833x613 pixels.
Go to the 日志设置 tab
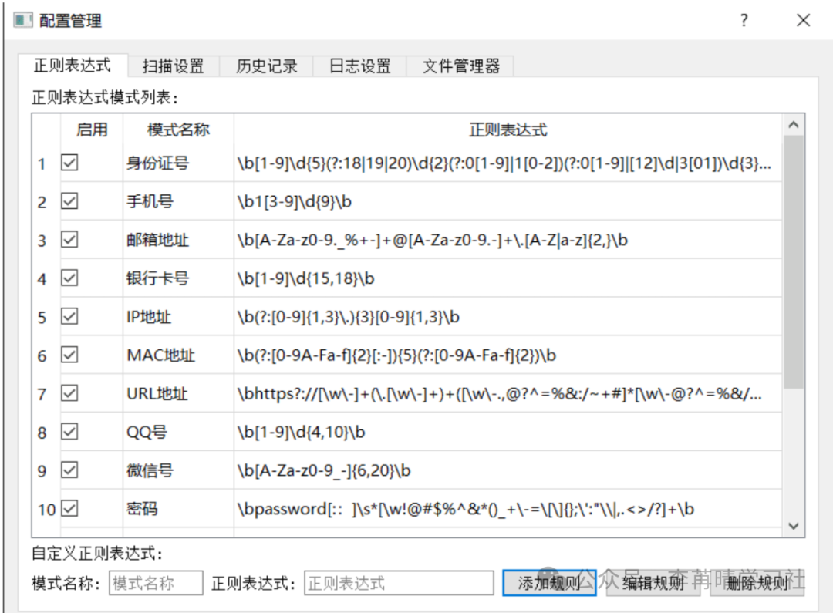pos(359,66)
